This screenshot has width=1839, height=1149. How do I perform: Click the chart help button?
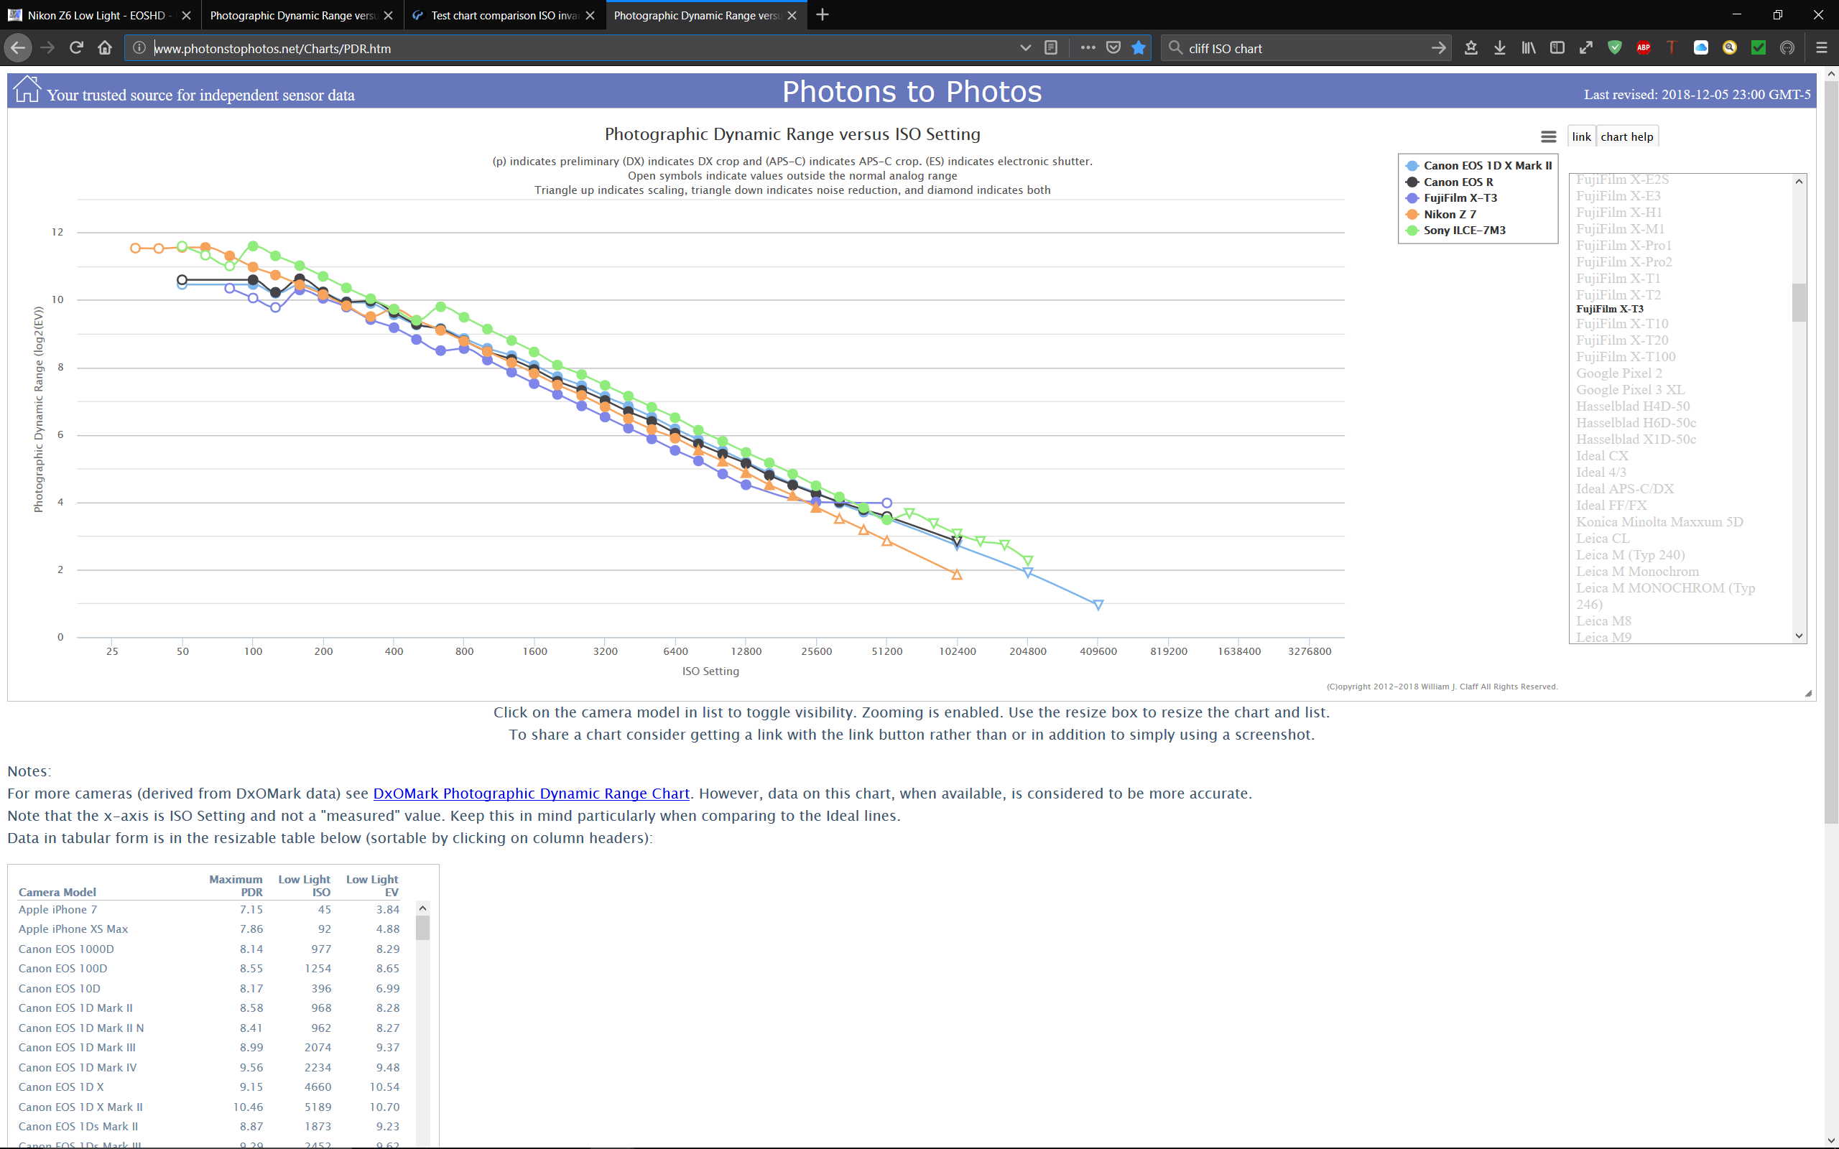(x=1626, y=136)
